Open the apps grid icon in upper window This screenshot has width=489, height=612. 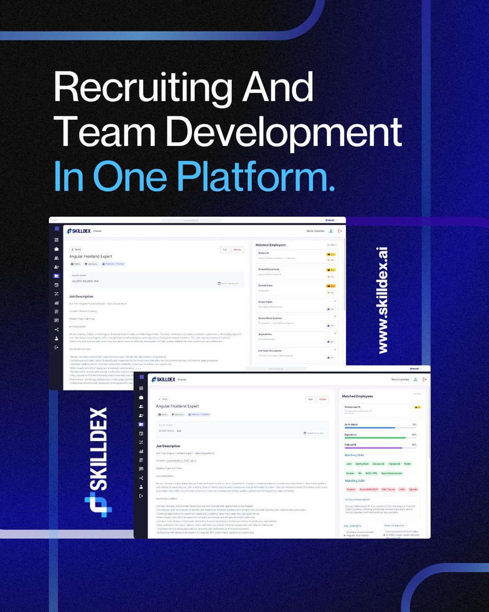click(x=57, y=229)
